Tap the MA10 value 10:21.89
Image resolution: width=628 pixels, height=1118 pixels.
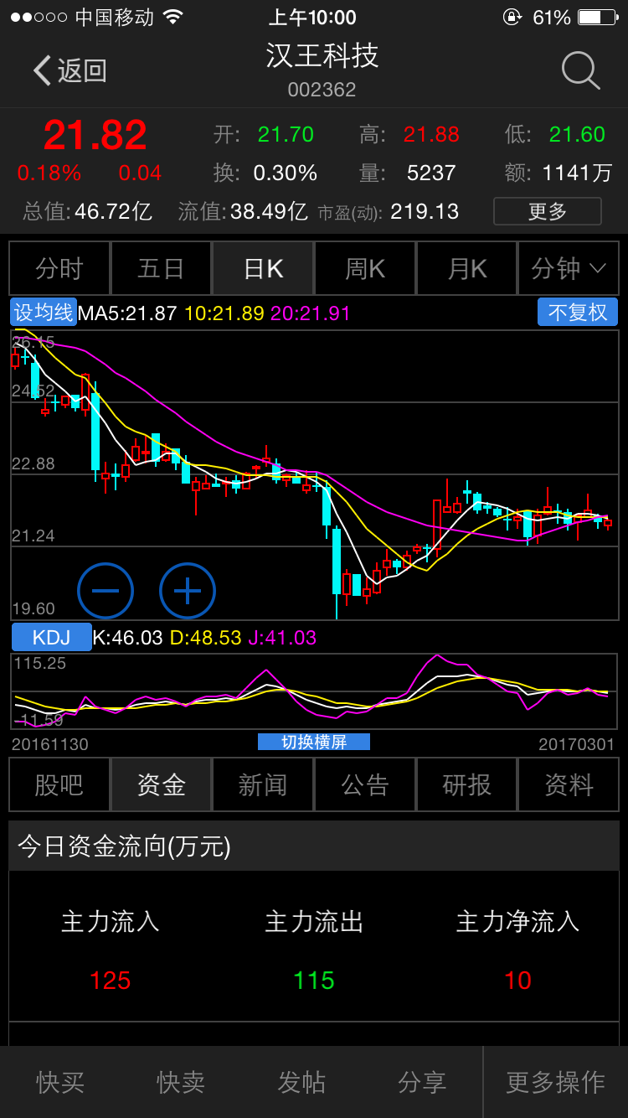coord(224,313)
